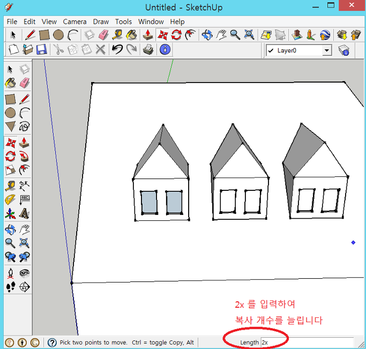Select the Text label ABC tool

click(x=24, y=200)
